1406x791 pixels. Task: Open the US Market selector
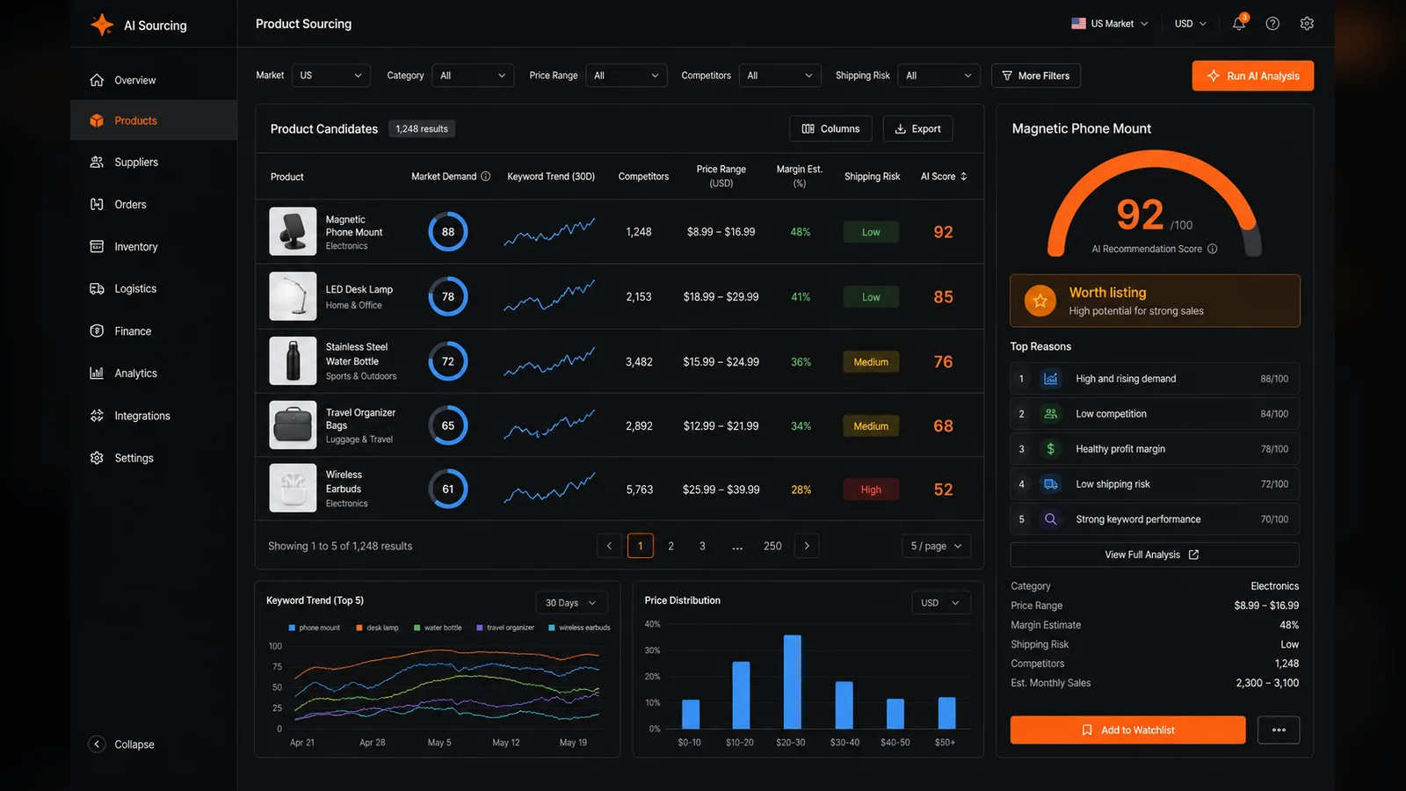coord(1110,24)
